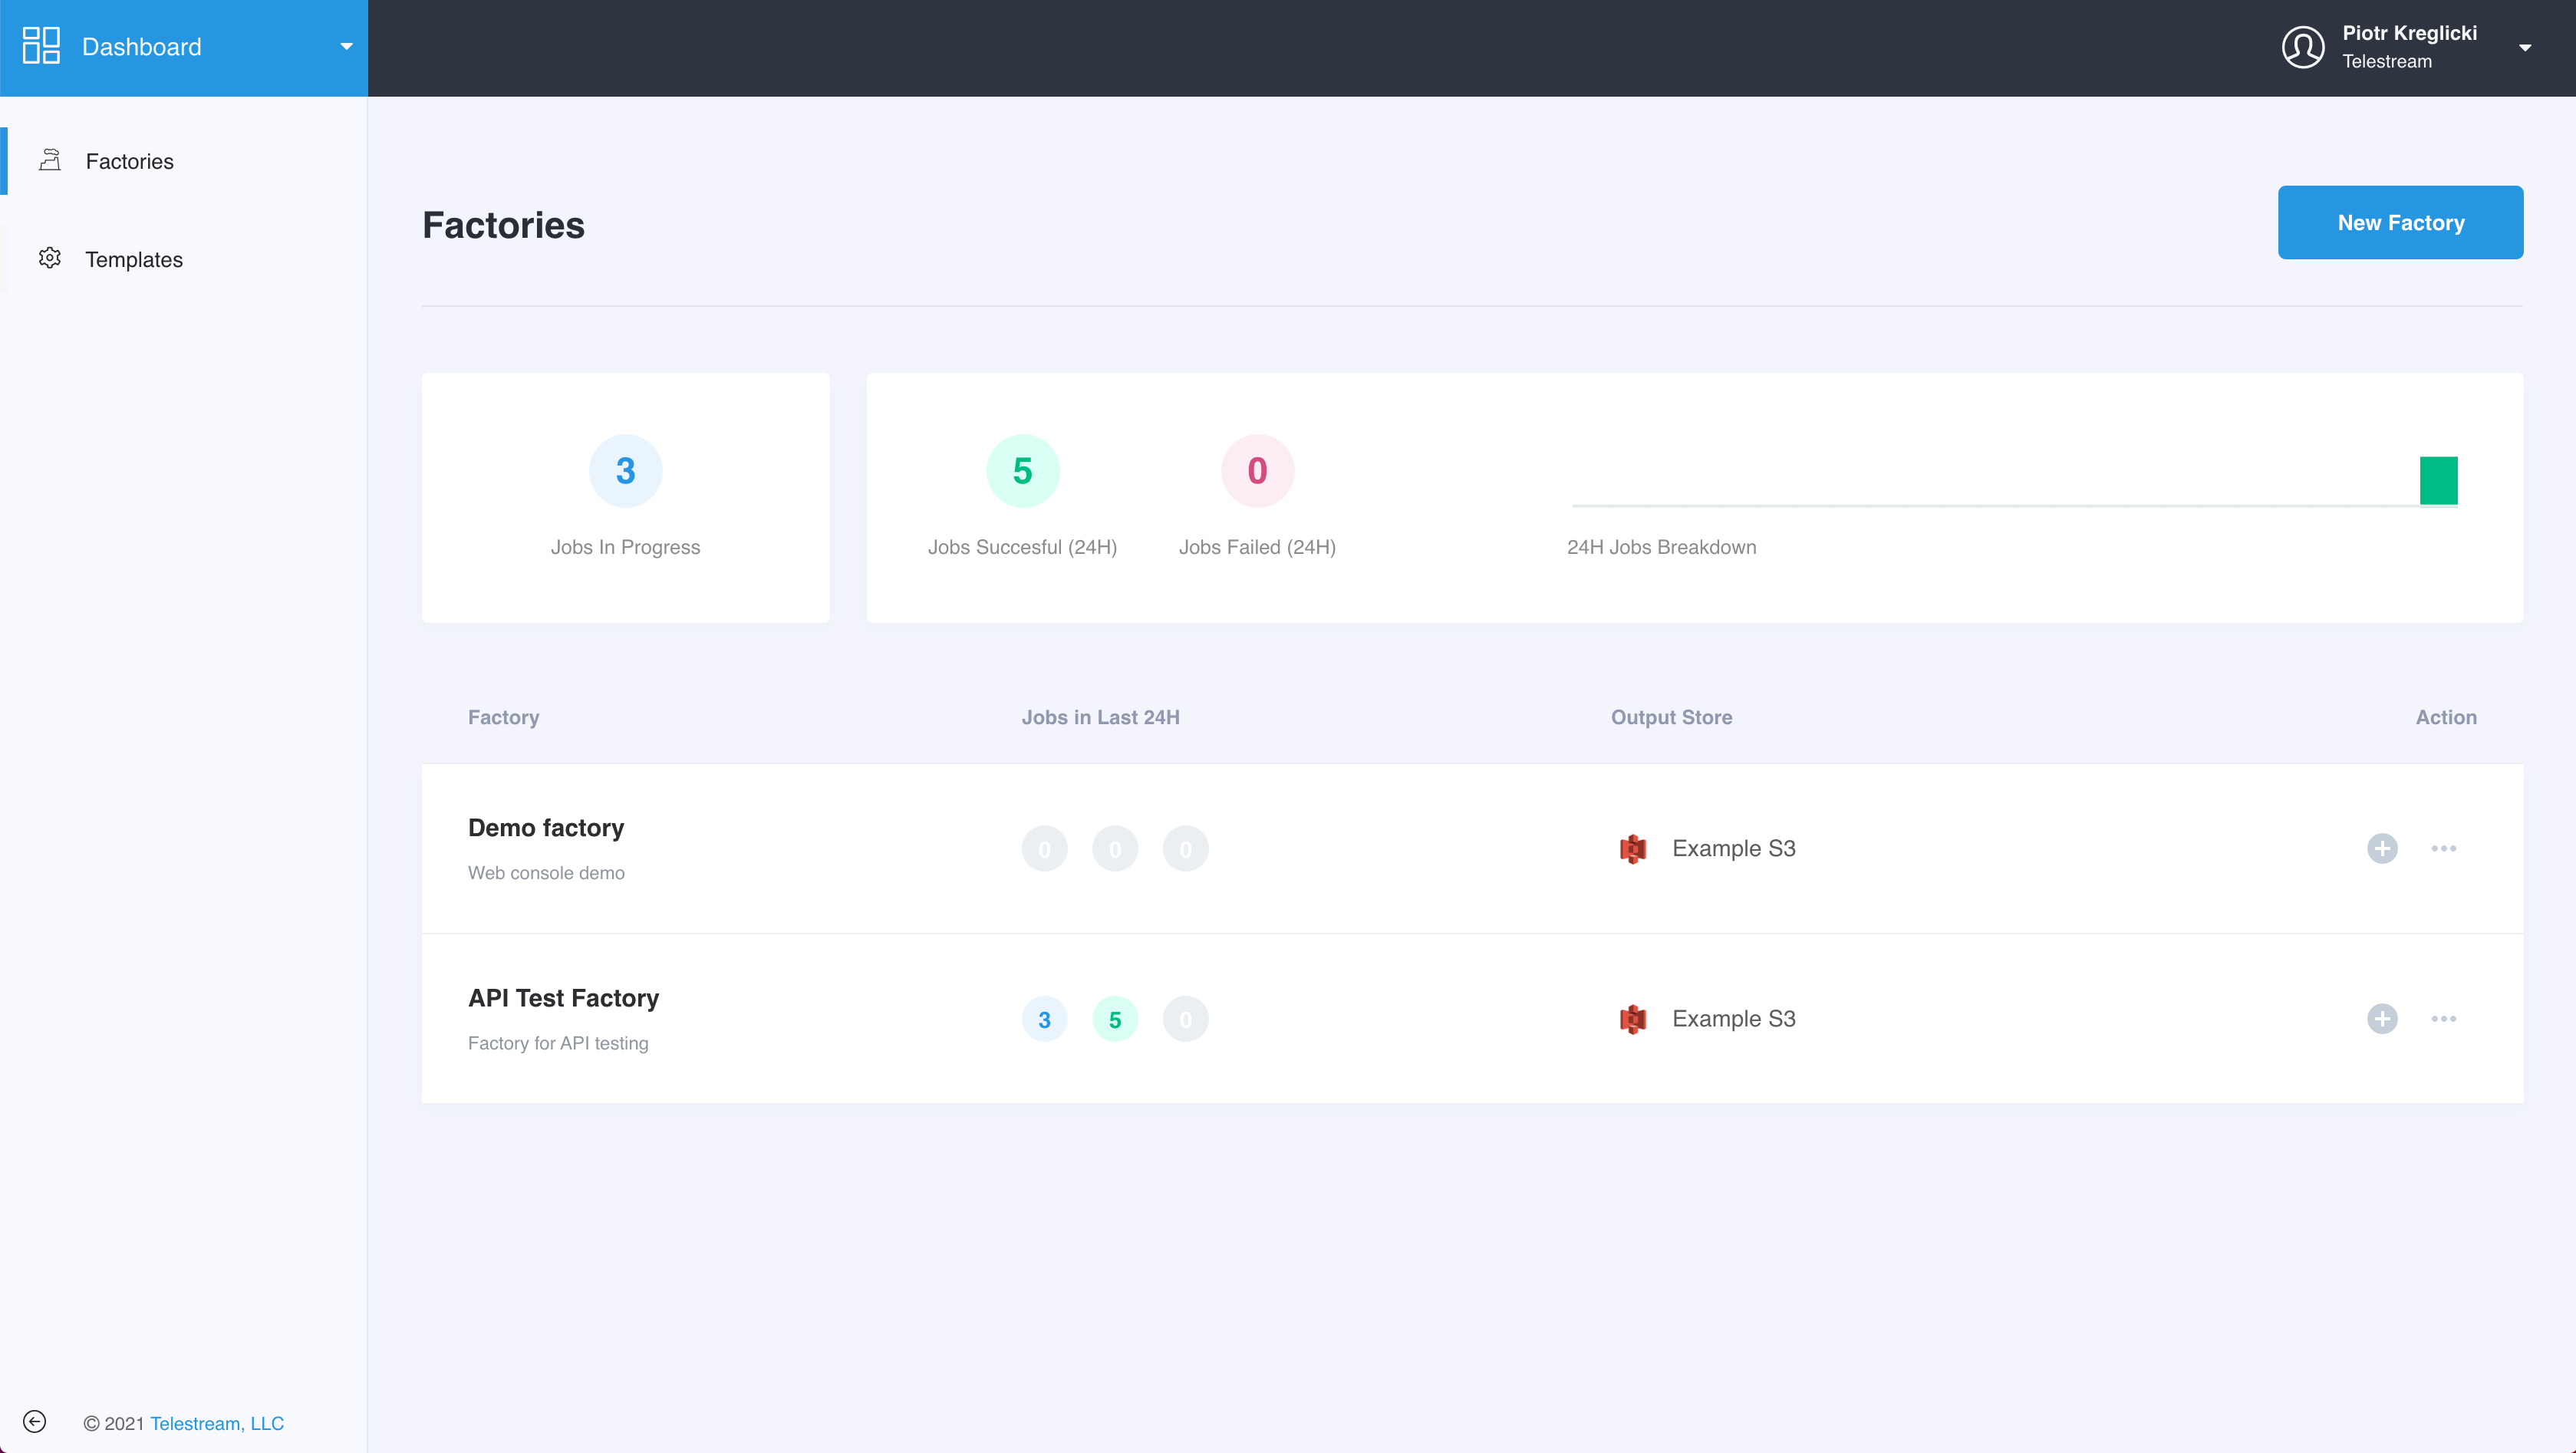
Task: Click Example S3 in Demo factory row
Action: [1733, 848]
